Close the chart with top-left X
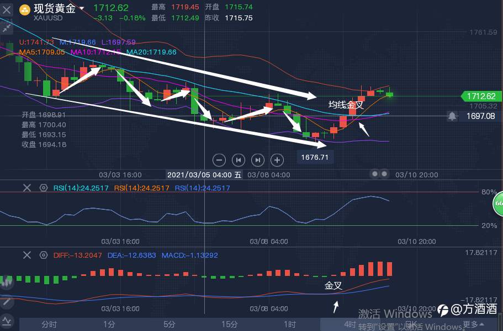The image size is (503, 331). coord(7,10)
